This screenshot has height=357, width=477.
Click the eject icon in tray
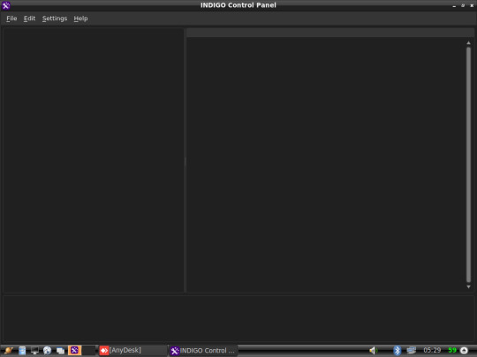click(x=464, y=350)
